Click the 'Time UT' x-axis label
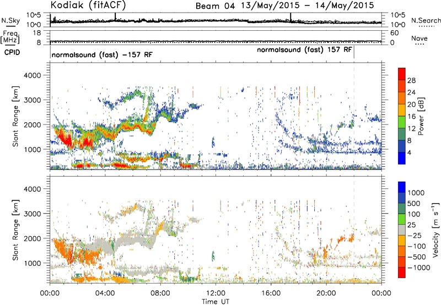Viewport: 441px width, 305px height. click(216, 301)
